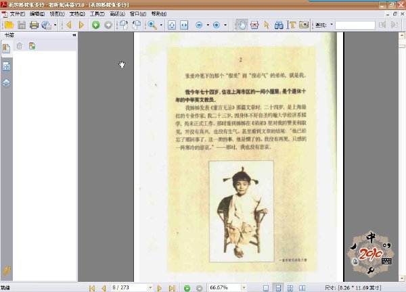406x292 pixels.
Task: Select the camera snapshot tool
Action: 304,25
